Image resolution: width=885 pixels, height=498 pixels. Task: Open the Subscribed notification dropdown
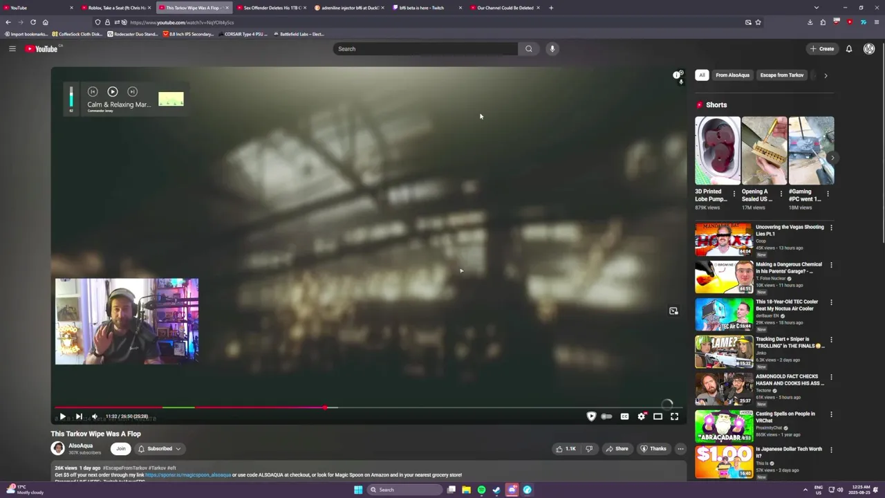[x=160, y=449]
